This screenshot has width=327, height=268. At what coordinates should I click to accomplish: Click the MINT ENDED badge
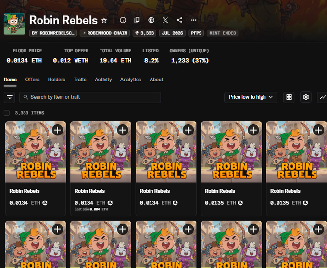pos(223,33)
